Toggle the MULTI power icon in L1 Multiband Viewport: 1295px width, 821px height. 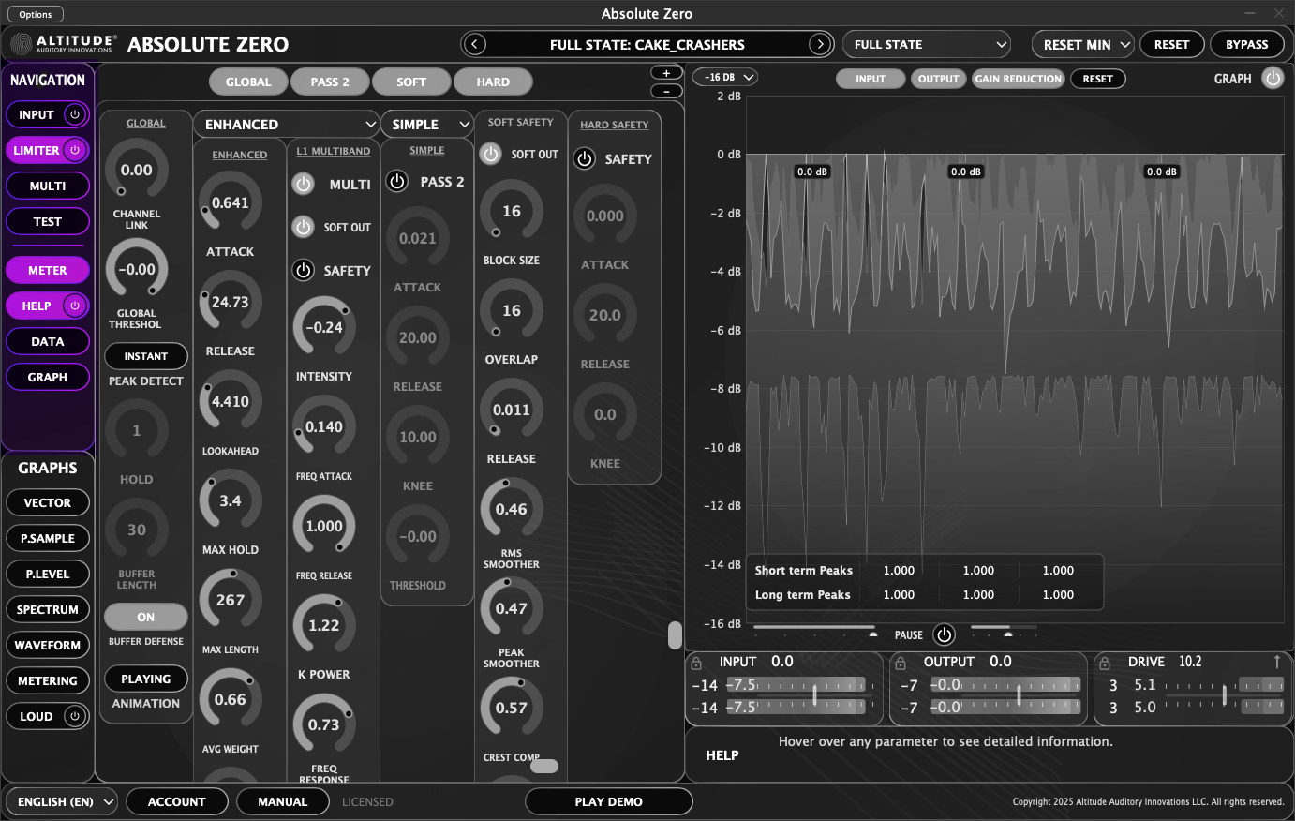[x=303, y=184]
